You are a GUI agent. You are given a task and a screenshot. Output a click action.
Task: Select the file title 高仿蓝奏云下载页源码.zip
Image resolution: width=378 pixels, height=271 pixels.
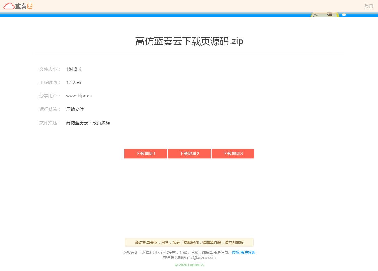coord(189,41)
